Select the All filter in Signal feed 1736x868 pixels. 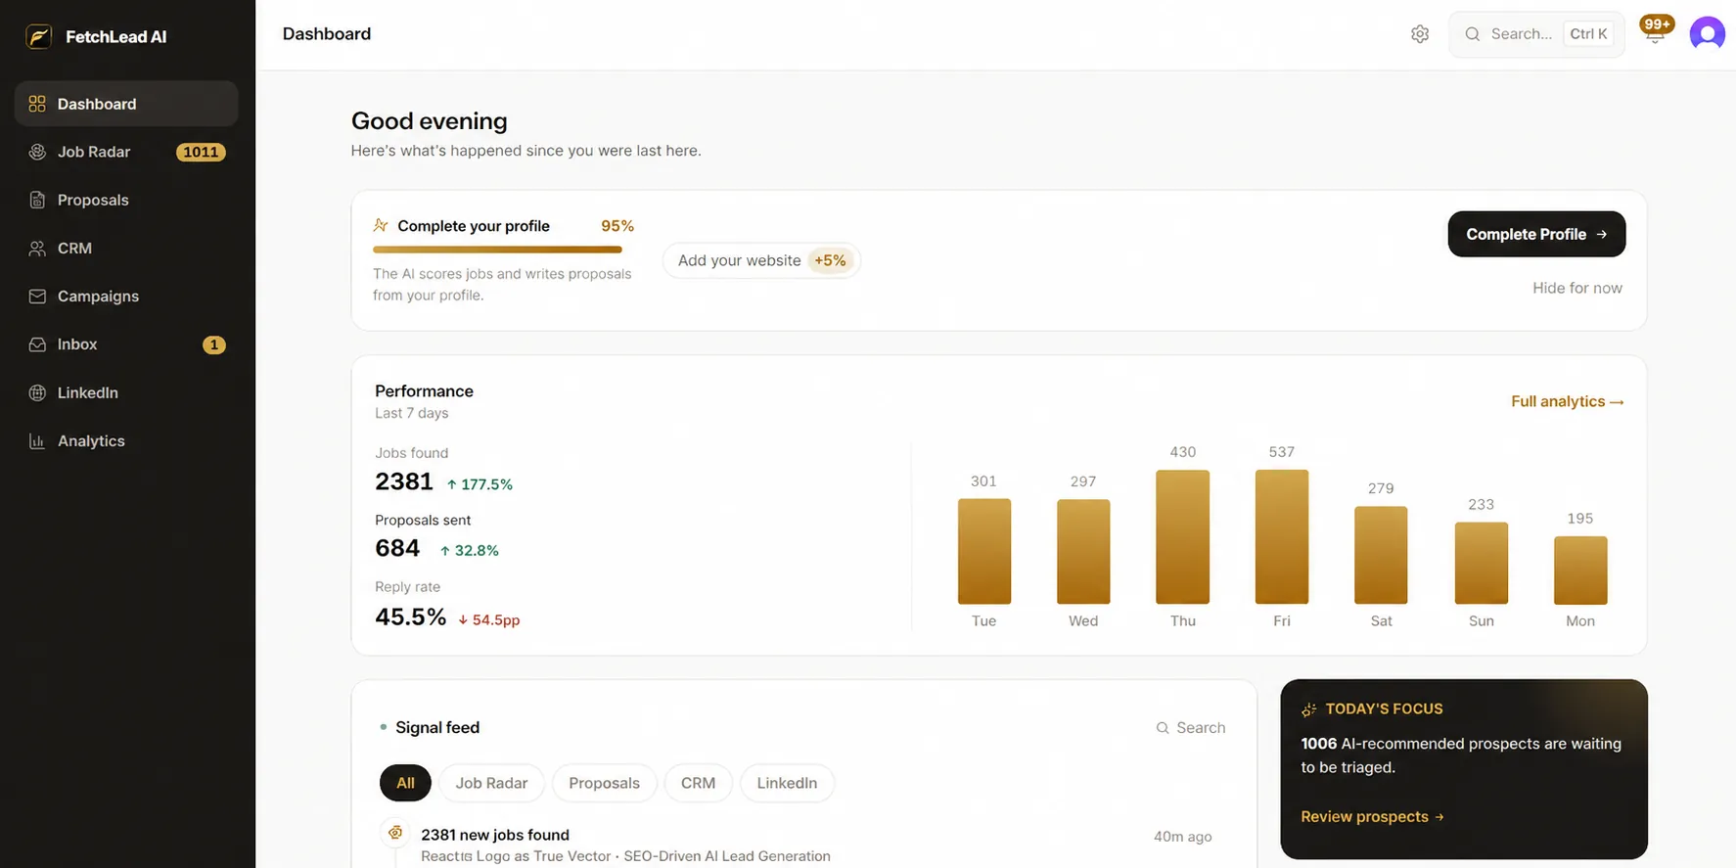click(x=405, y=783)
